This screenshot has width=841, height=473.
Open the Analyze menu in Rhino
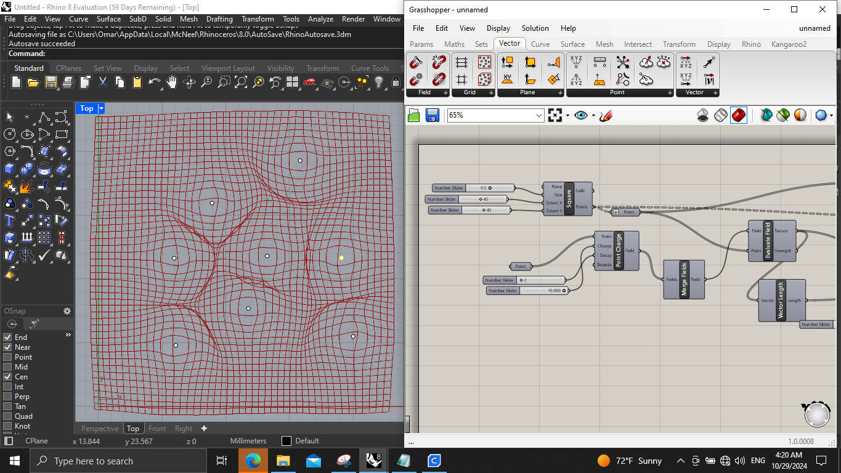click(320, 19)
